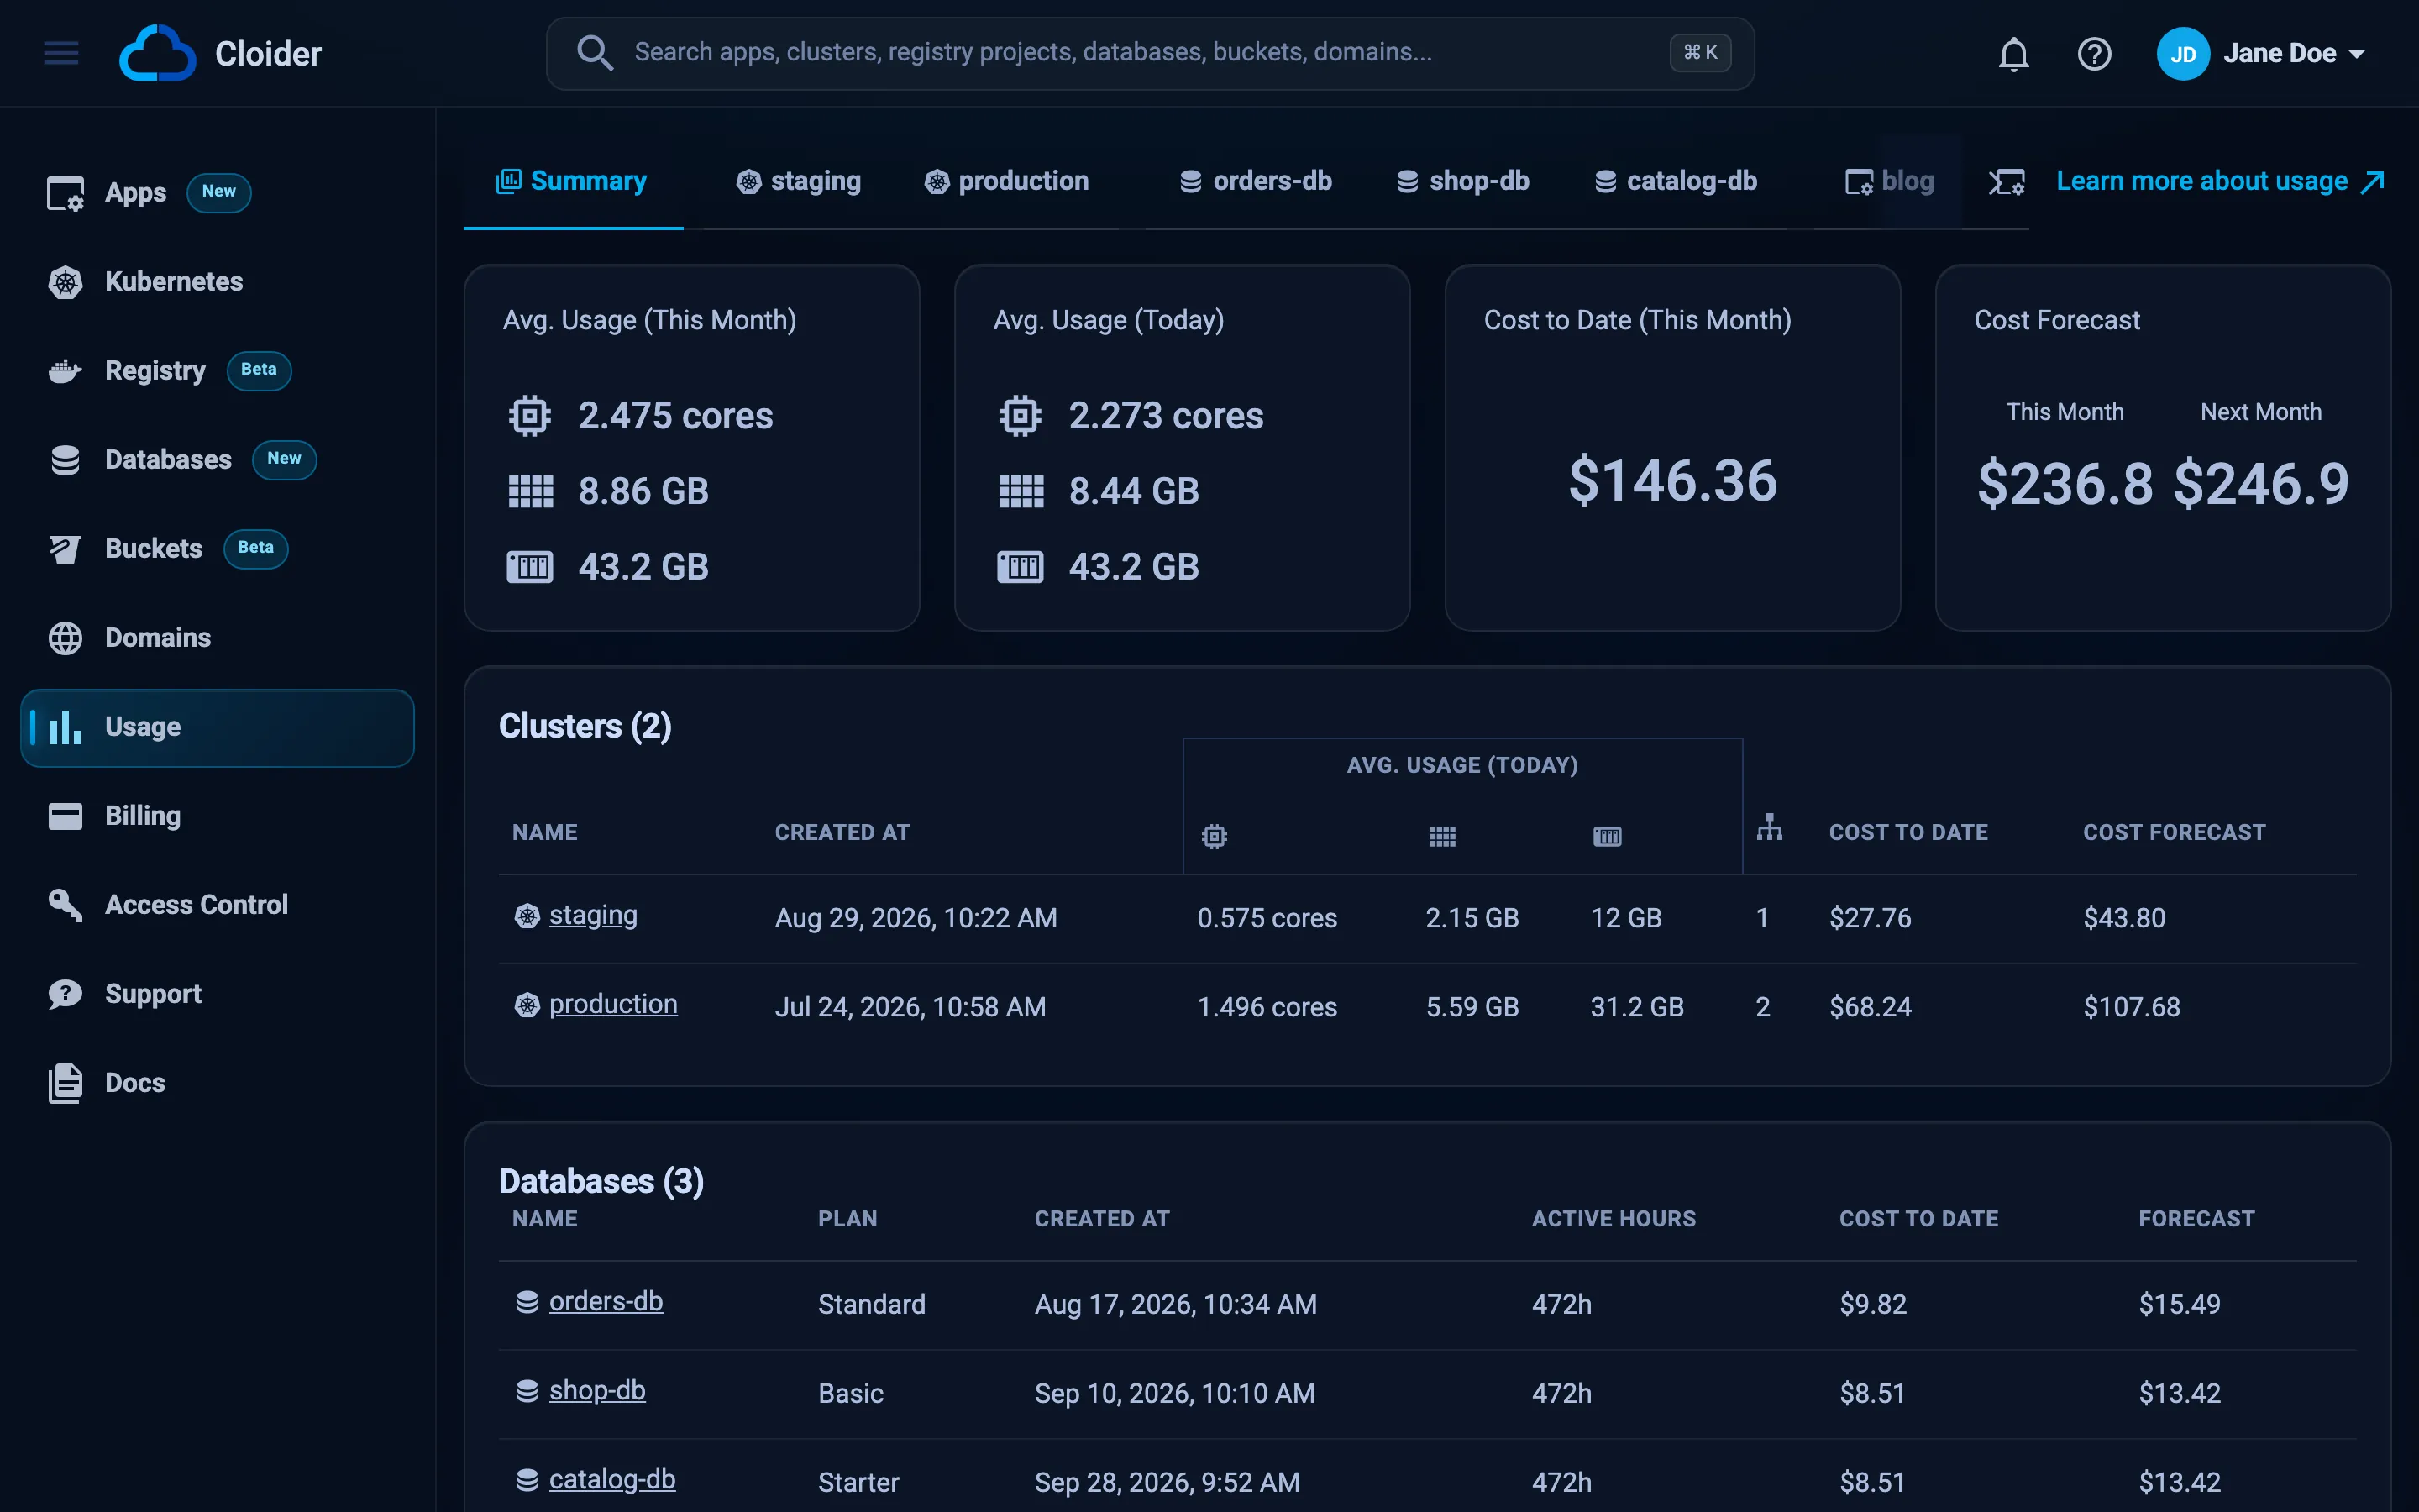Click the Buckets sidebar icon

pos(65,549)
